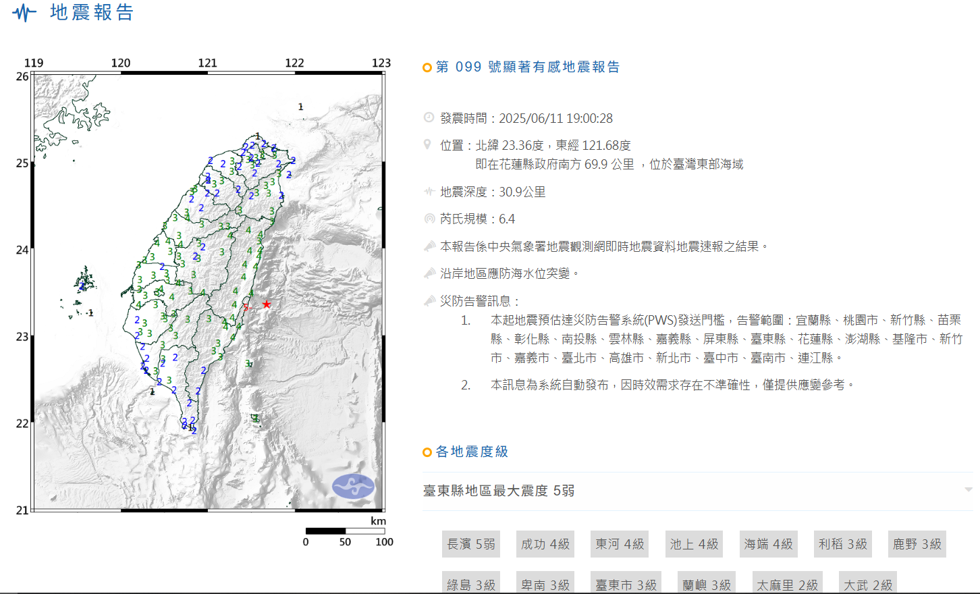The width and height of the screenshot is (980, 594).
Task: Select the 大武 2級 intensity tag
Action: click(x=868, y=583)
